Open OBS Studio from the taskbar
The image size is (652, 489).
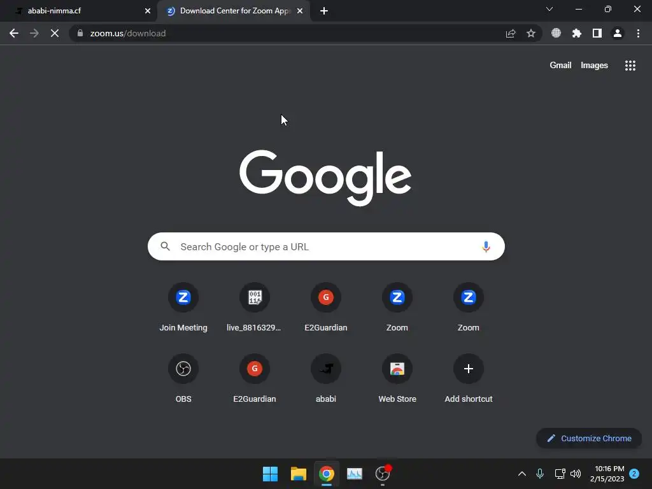click(x=383, y=474)
